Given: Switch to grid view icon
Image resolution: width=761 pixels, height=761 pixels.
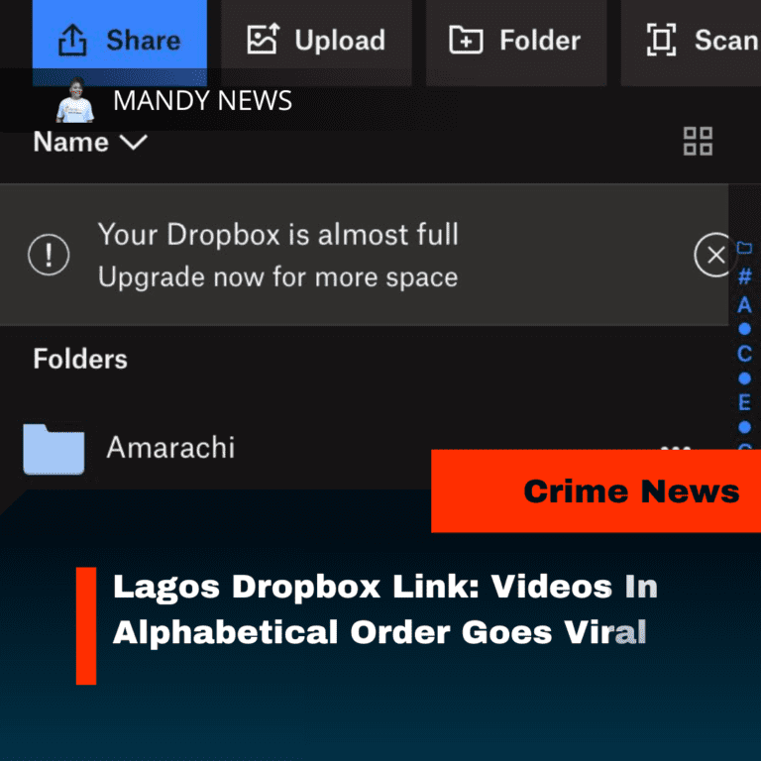Looking at the screenshot, I should (x=698, y=142).
